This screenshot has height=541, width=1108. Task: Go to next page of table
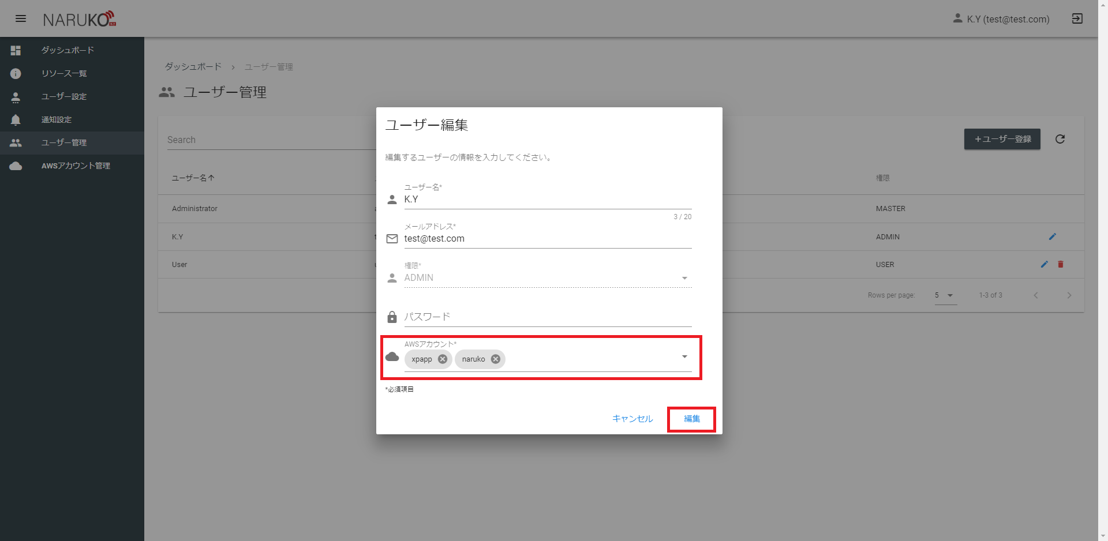tap(1069, 295)
